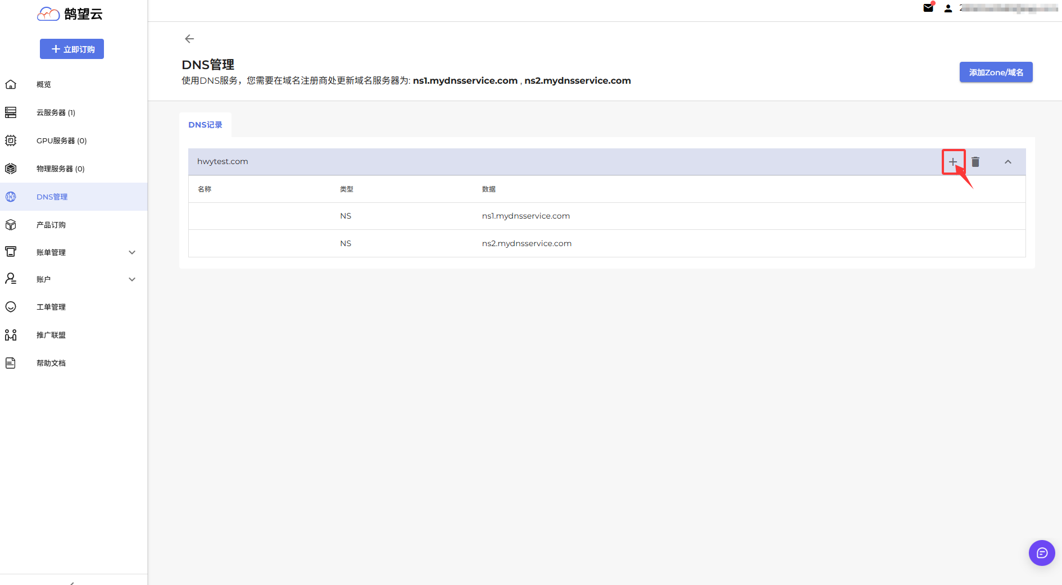This screenshot has height=585, width=1062.
Task: Click the plus icon to add DNS record
Action: [953, 162]
